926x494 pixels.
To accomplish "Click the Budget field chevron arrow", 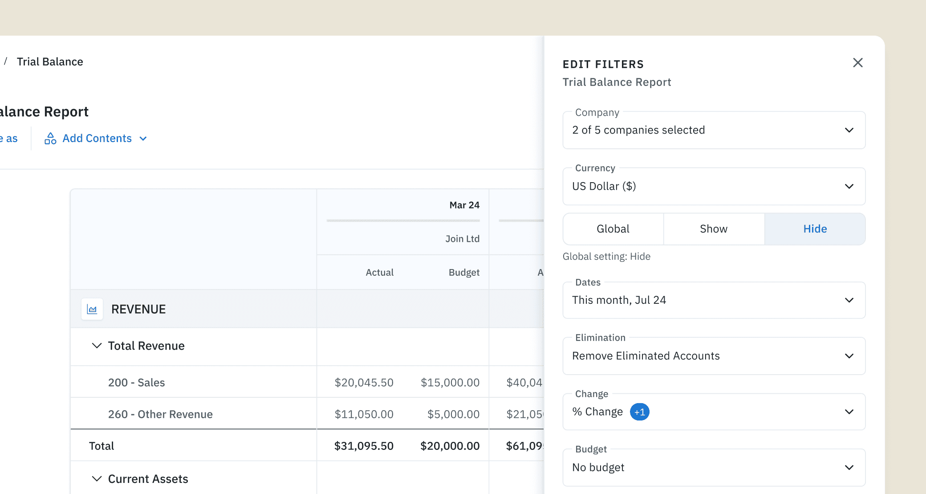I will (849, 468).
